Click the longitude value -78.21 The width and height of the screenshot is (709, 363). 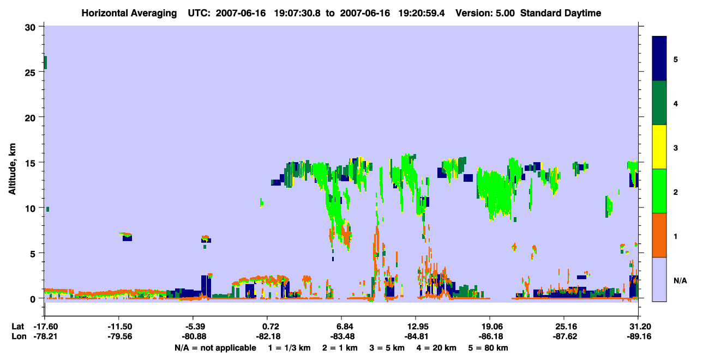point(45,337)
